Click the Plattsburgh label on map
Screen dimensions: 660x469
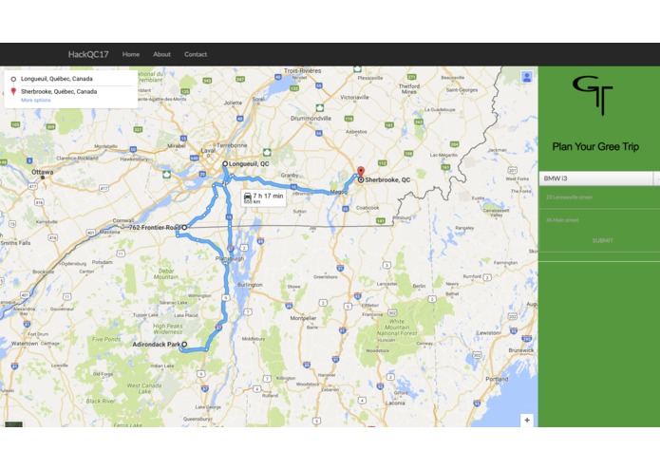230,258
